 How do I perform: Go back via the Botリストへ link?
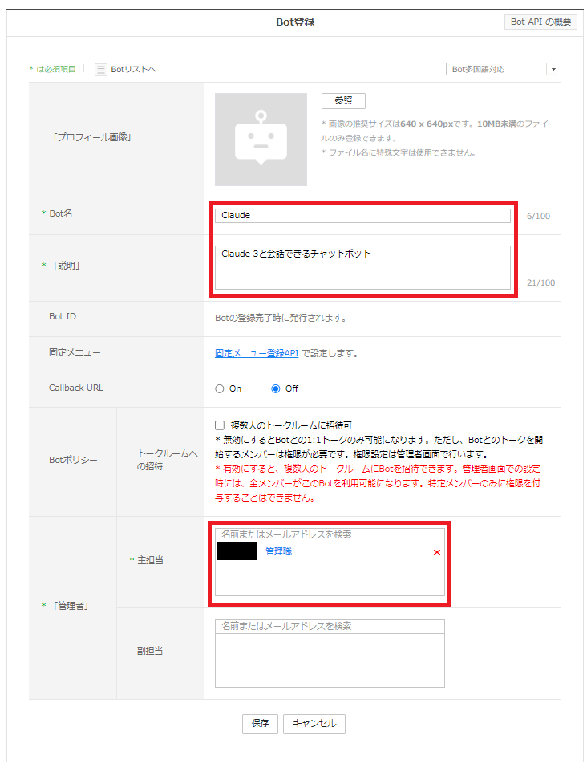click(133, 70)
